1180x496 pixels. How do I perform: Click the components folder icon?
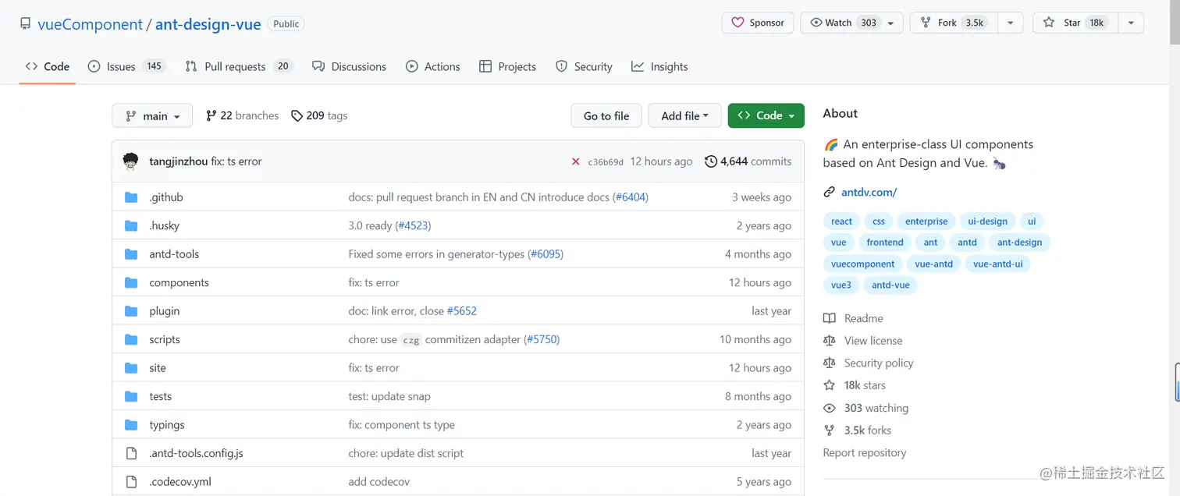(x=131, y=282)
